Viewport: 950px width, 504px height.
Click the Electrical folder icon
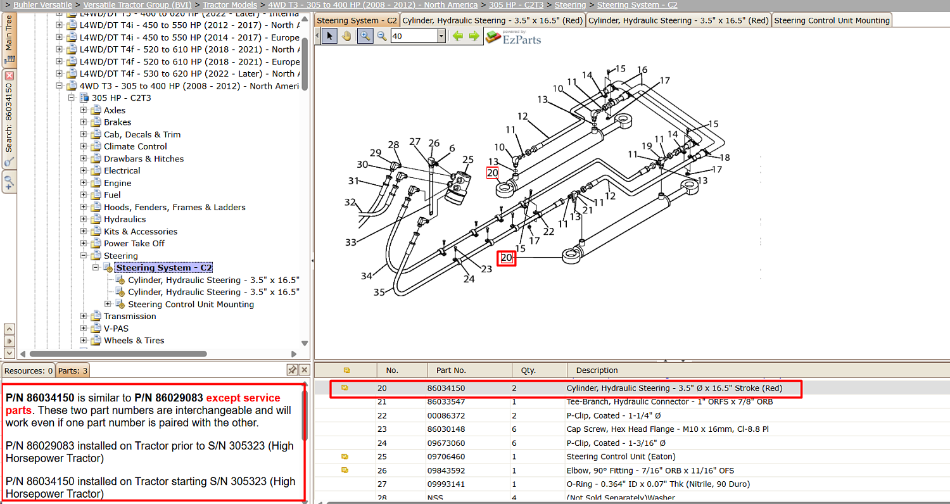96,171
